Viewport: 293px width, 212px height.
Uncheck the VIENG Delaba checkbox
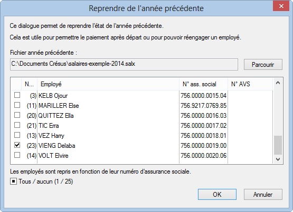click(x=17, y=145)
